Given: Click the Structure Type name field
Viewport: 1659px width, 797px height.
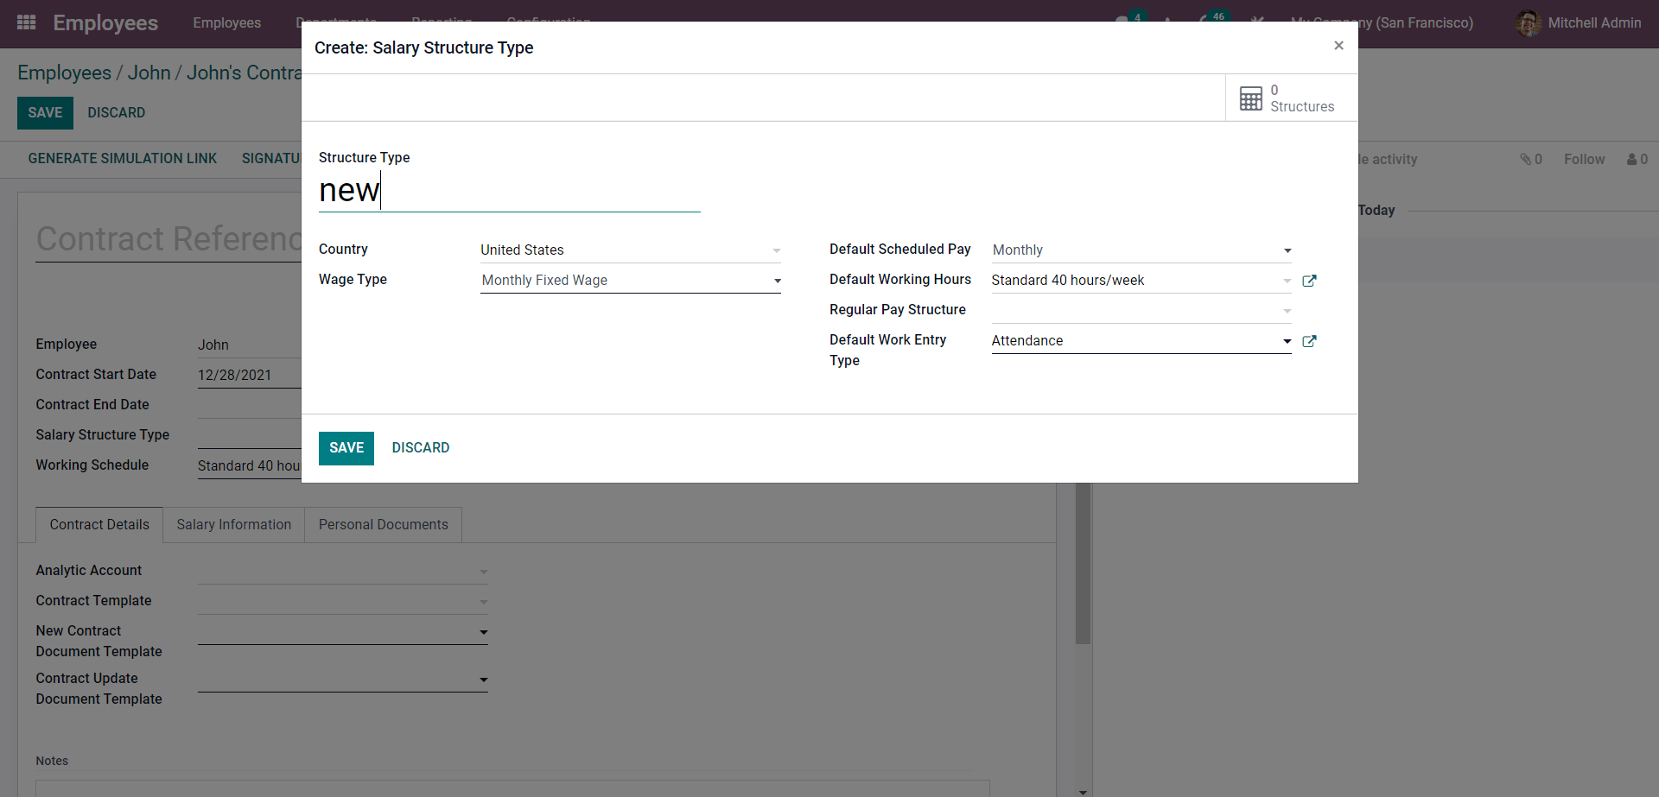Looking at the screenshot, I should pos(509,191).
